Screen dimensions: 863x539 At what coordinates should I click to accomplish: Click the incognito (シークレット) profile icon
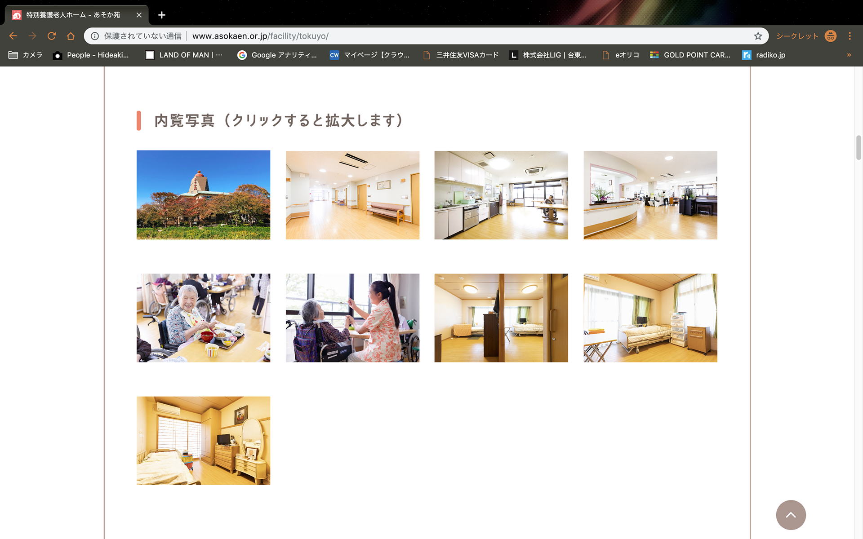[830, 36]
